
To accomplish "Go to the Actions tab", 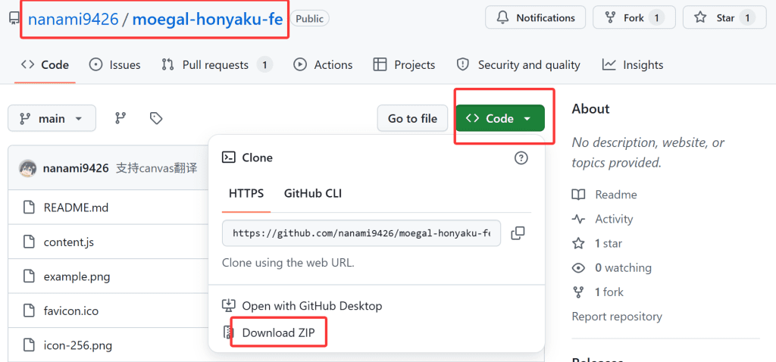I will (324, 65).
